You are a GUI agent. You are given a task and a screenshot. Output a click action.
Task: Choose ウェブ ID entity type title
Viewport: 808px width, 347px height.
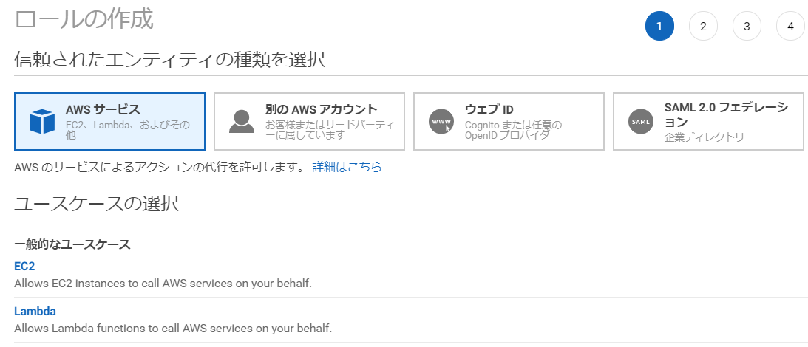[x=489, y=109]
